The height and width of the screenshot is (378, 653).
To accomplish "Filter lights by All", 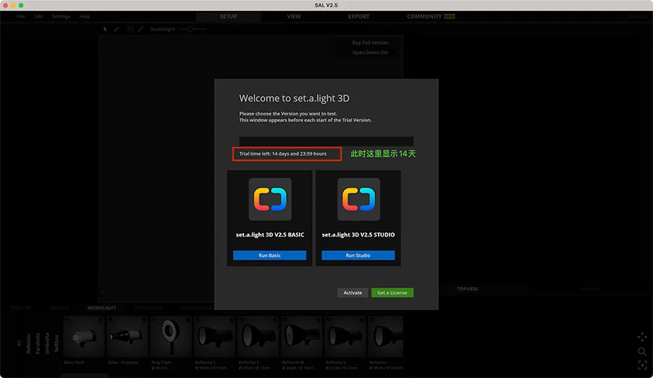I will point(19,343).
